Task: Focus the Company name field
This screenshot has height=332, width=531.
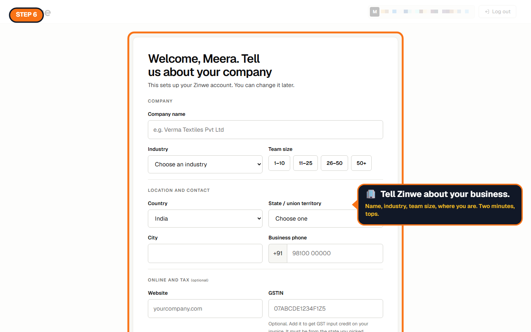Action: (x=265, y=130)
